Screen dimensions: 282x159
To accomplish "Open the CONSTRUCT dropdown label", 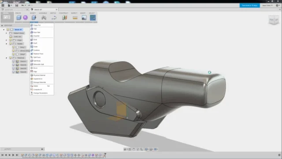I will [x=63, y=13].
